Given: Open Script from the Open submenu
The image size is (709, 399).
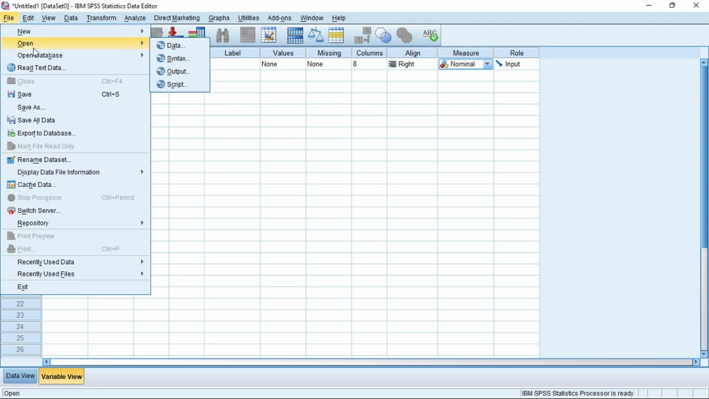Looking at the screenshot, I should [x=179, y=84].
